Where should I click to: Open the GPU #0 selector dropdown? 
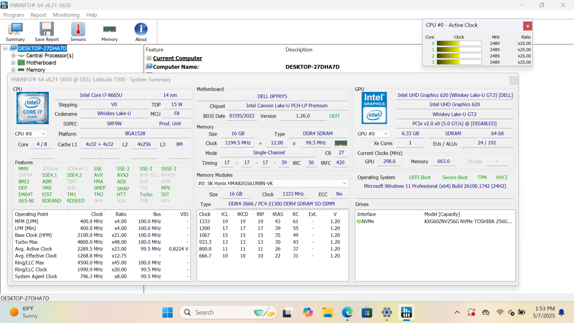(x=373, y=134)
